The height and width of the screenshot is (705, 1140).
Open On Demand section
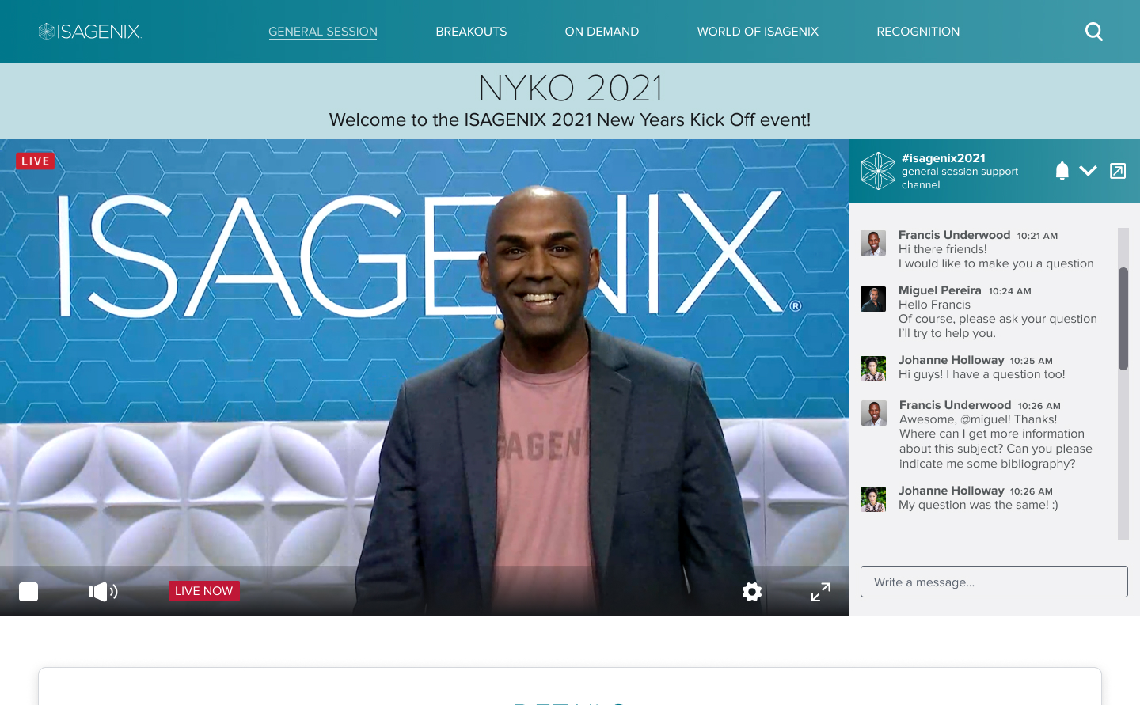tap(602, 32)
